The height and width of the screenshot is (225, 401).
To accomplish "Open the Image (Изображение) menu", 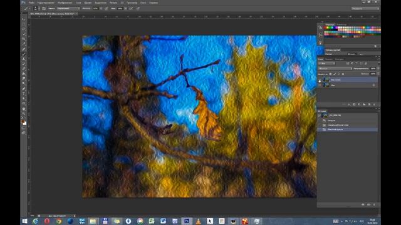I will tap(65, 2).
